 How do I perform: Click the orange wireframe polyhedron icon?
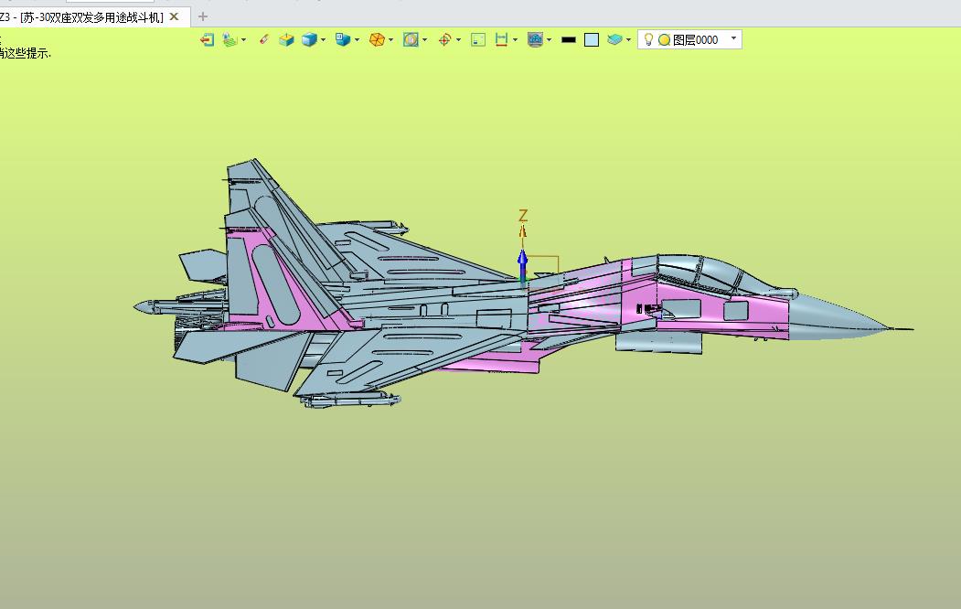click(377, 40)
